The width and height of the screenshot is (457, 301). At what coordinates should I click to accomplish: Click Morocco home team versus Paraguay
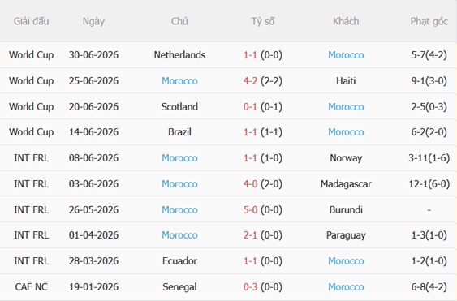point(179,235)
